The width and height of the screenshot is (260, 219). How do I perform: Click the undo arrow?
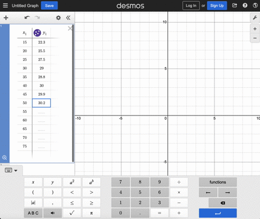(x=27, y=18)
